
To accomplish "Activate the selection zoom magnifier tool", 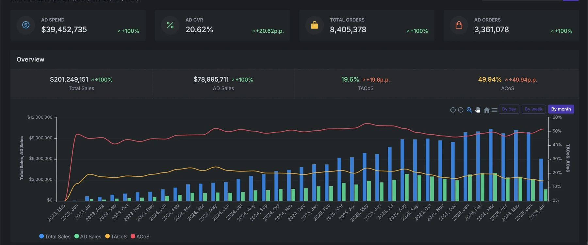I will tap(469, 110).
